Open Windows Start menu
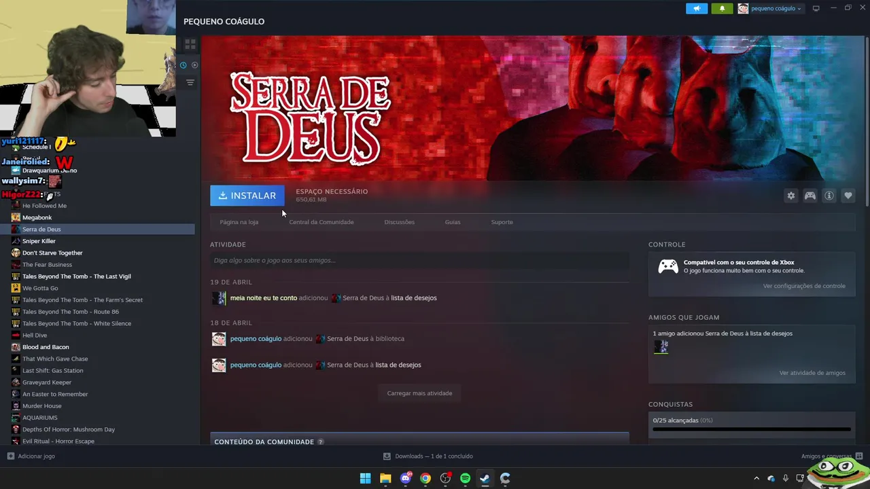 coord(365,478)
